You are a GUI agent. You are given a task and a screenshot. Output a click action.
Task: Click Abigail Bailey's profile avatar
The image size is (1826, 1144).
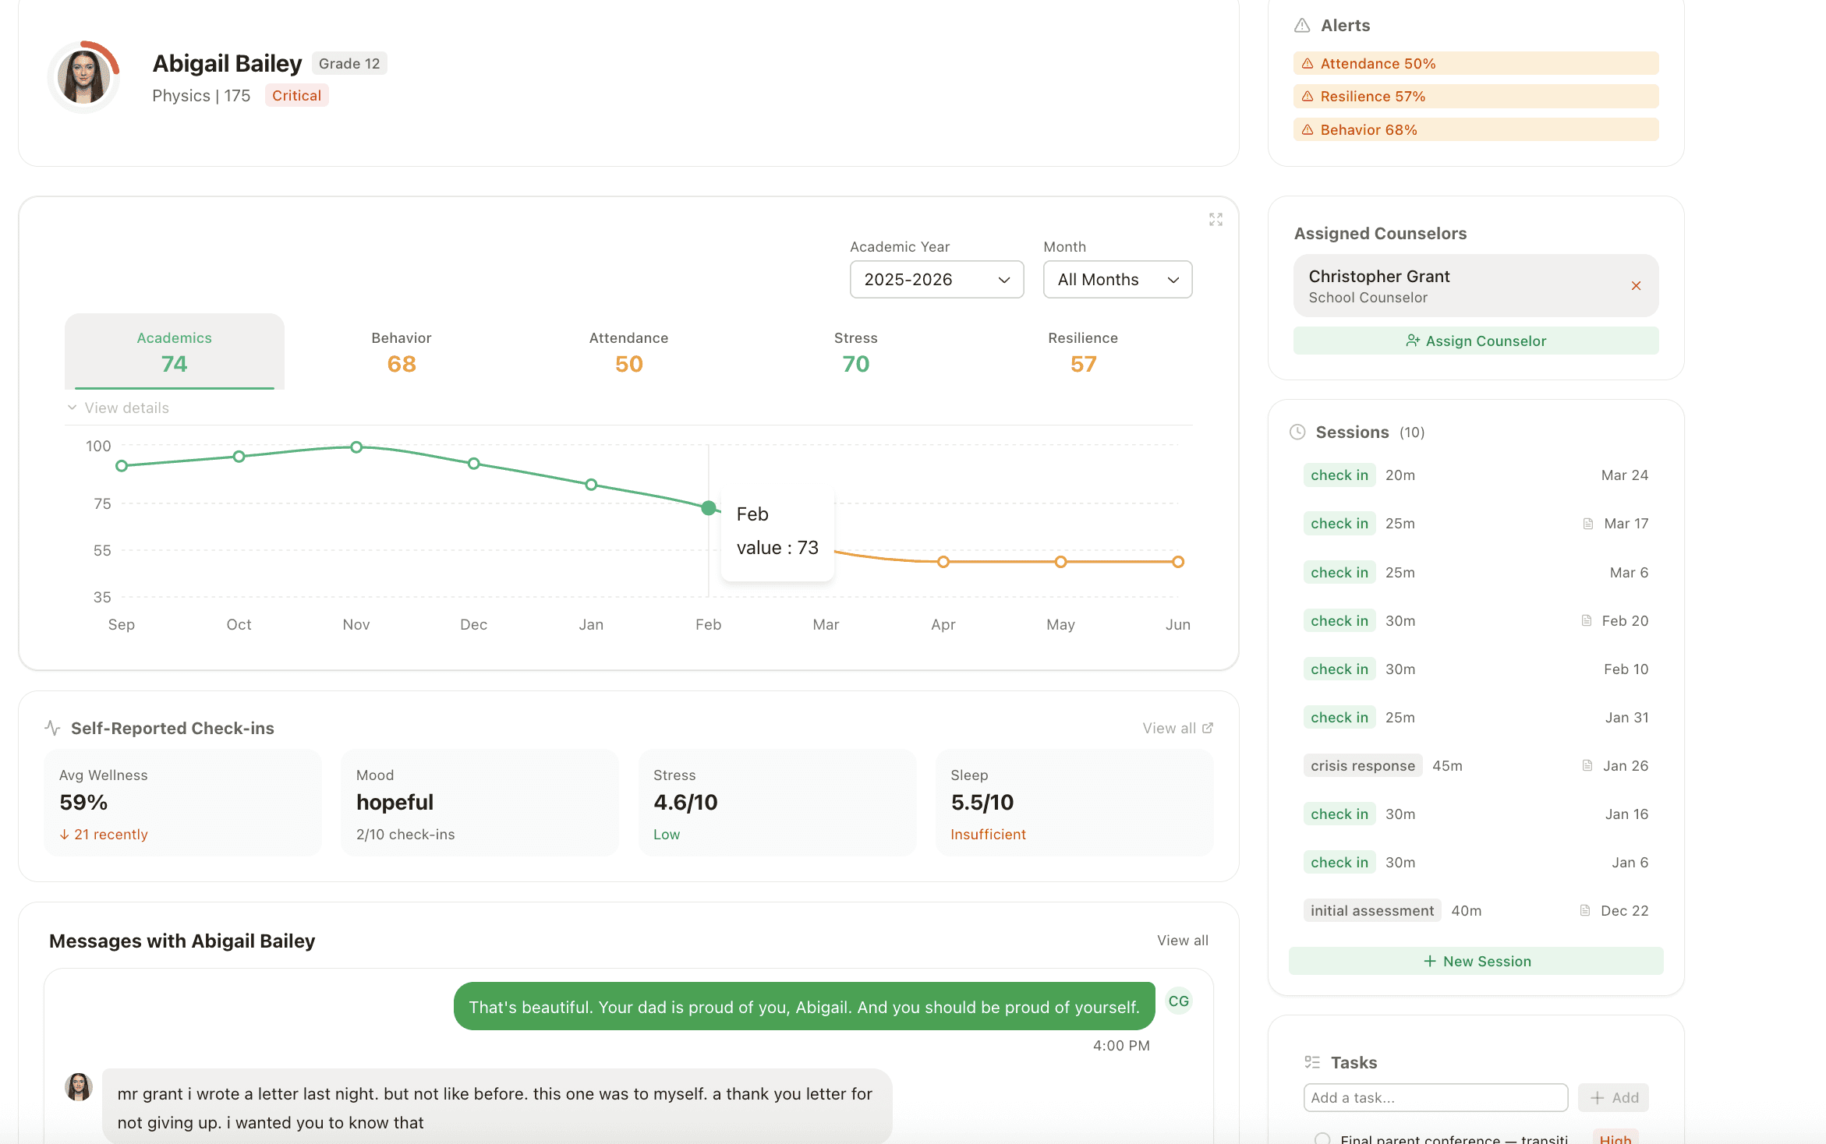click(x=83, y=77)
